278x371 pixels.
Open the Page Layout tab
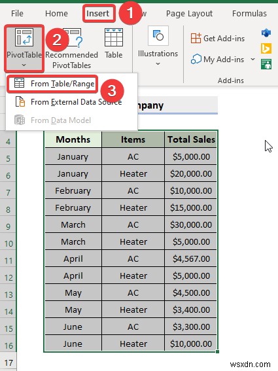tap(189, 14)
